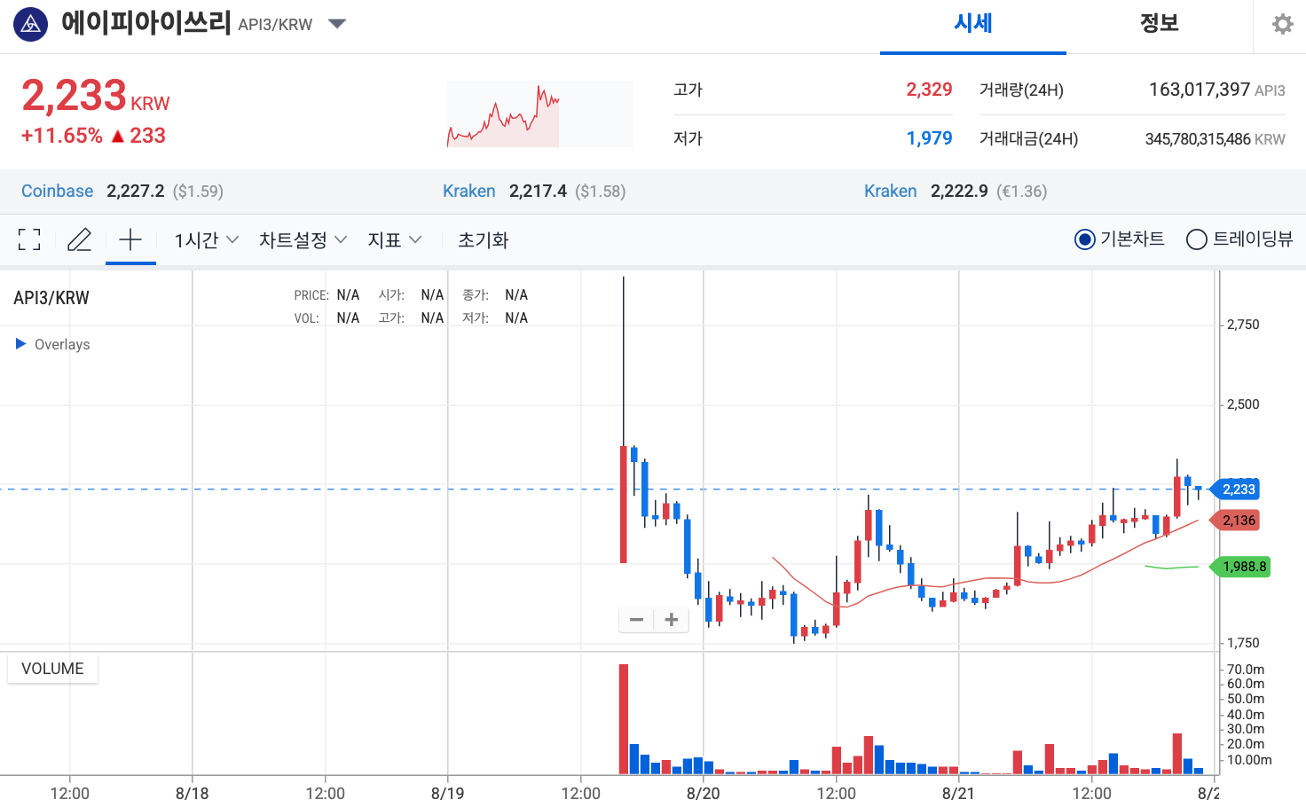Image resolution: width=1306 pixels, height=807 pixels.
Task: Open the settings gear
Action: click(1281, 23)
